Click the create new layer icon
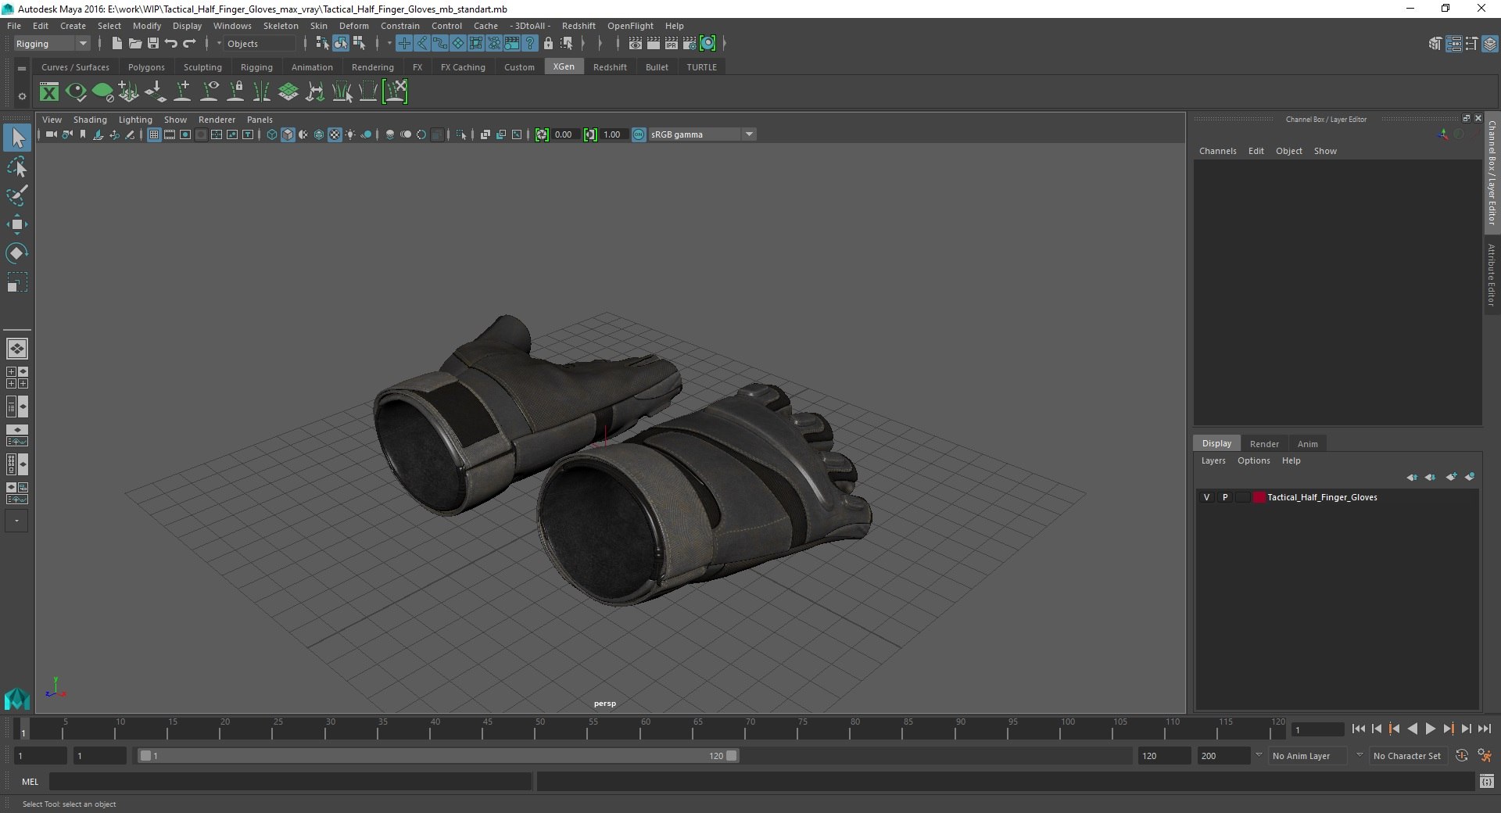Image resolution: width=1501 pixels, height=813 pixels. click(1451, 477)
